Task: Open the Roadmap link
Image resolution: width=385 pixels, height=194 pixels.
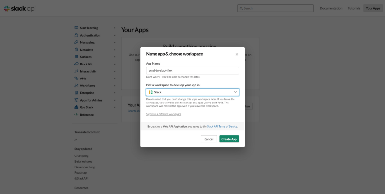Action: 81,173
